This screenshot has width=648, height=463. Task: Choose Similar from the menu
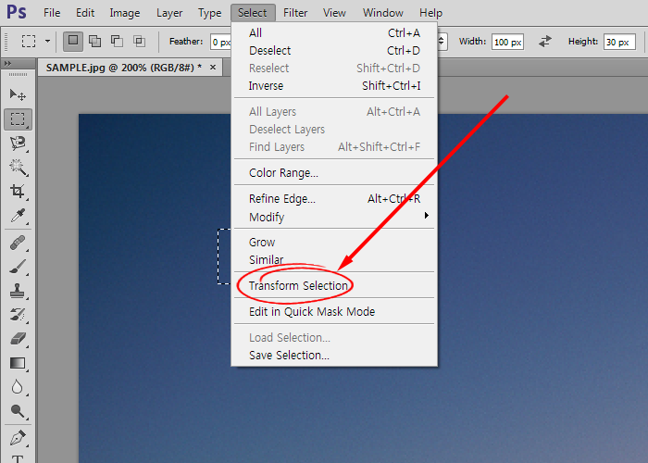[334, 259]
